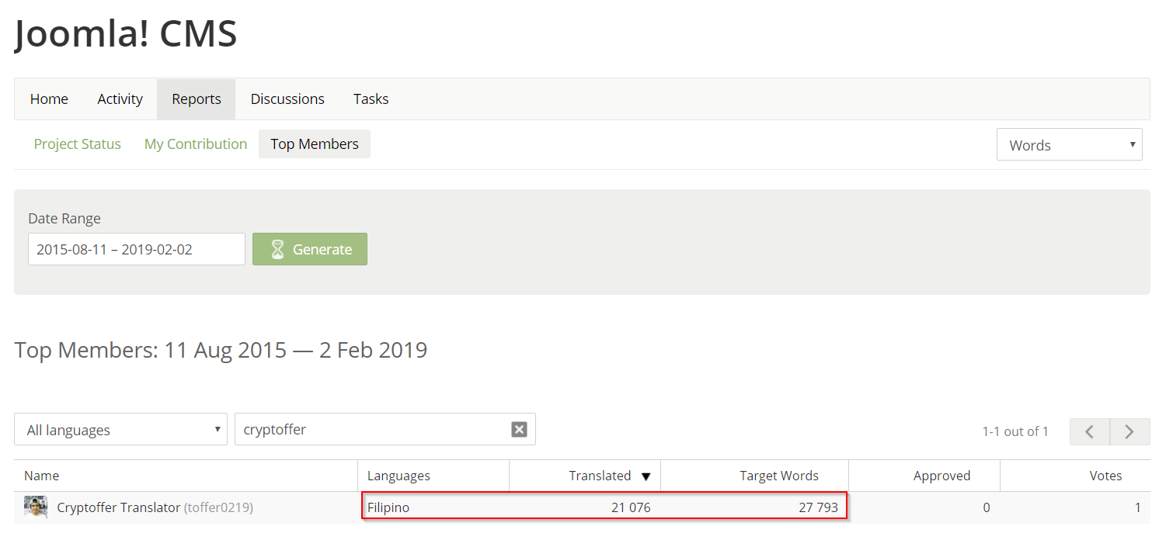The width and height of the screenshot is (1166, 540).
Task: Sort by the Target Words column
Action: (x=778, y=476)
